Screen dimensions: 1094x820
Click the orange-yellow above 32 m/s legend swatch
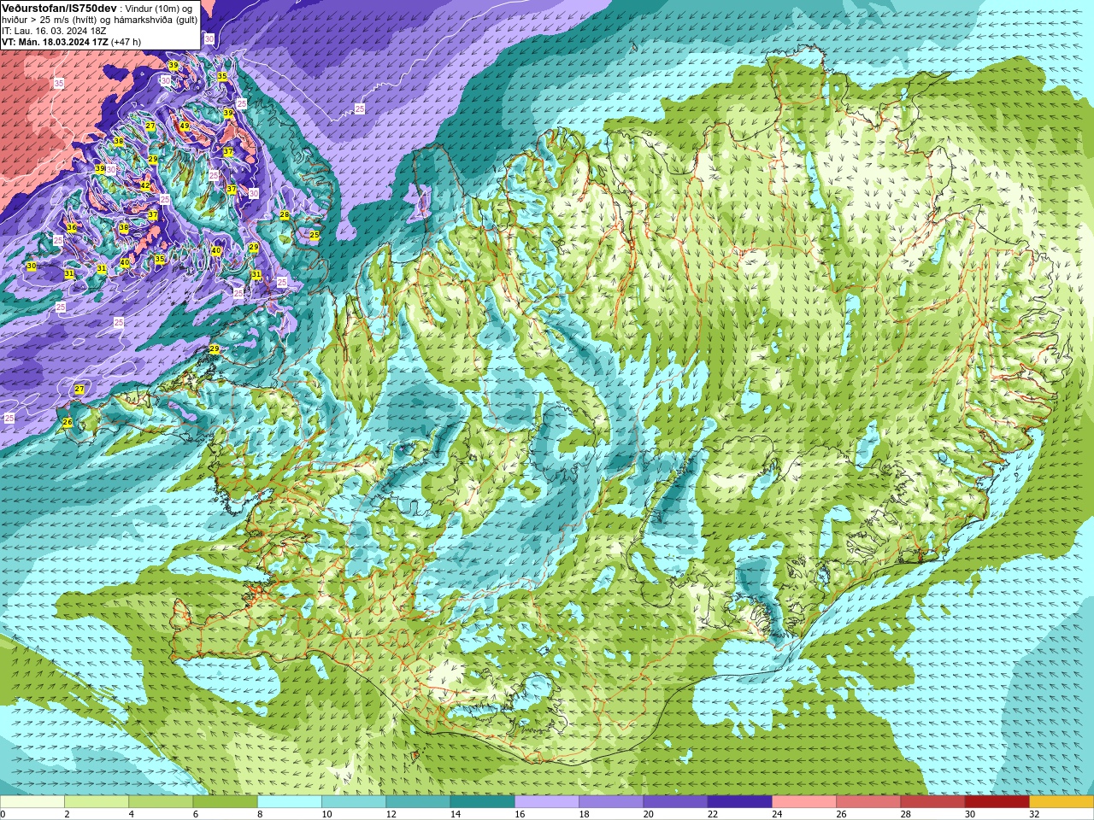(1062, 802)
